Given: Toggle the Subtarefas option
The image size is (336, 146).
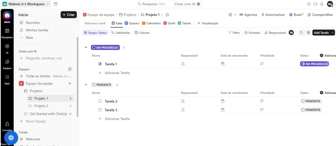Looking at the screenshot, I should pos(120,32).
